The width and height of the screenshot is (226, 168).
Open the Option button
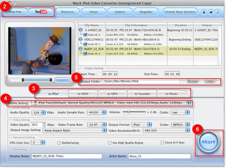point(120,12)
